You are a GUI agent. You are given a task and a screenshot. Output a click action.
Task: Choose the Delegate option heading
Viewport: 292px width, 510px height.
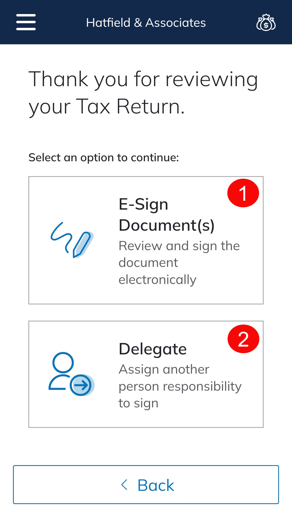(x=153, y=349)
